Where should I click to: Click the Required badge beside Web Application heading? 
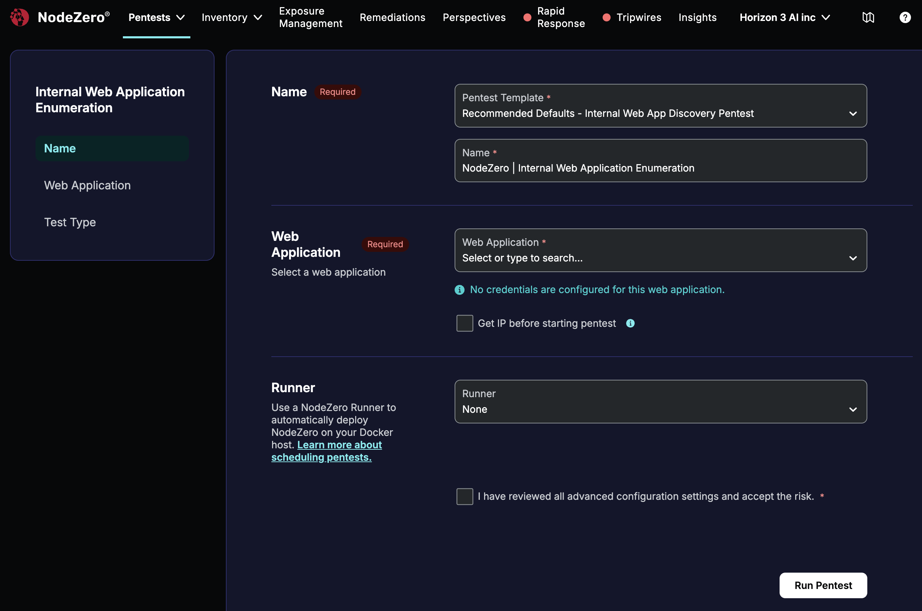pyautogui.click(x=385, y=244)
